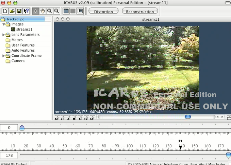Click the Mattes folder icon
The image size is (231, 165).
8,40
